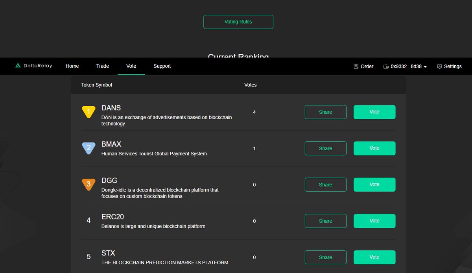Open the Order page via its document icon

[355, 66]
